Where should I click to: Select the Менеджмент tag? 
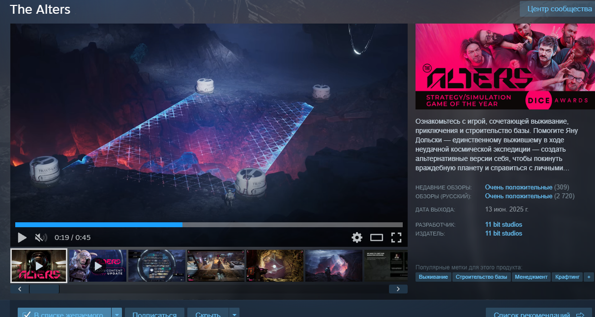(531, 277)
